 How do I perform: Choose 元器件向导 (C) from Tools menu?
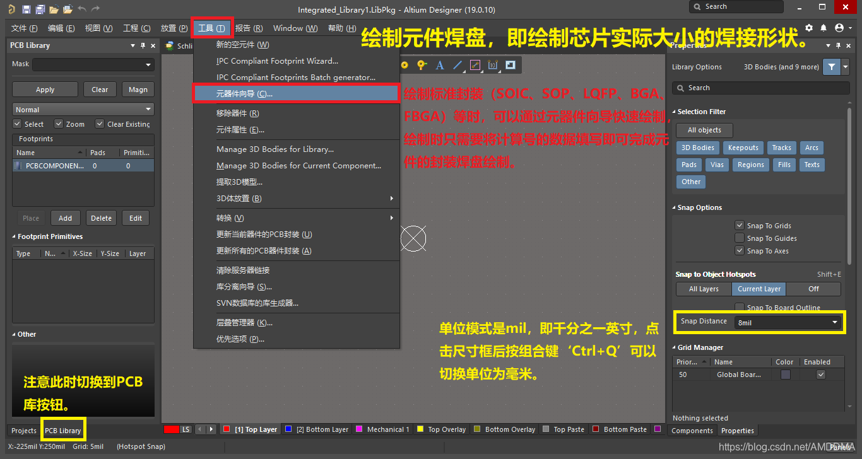click(x=297, y=94)
